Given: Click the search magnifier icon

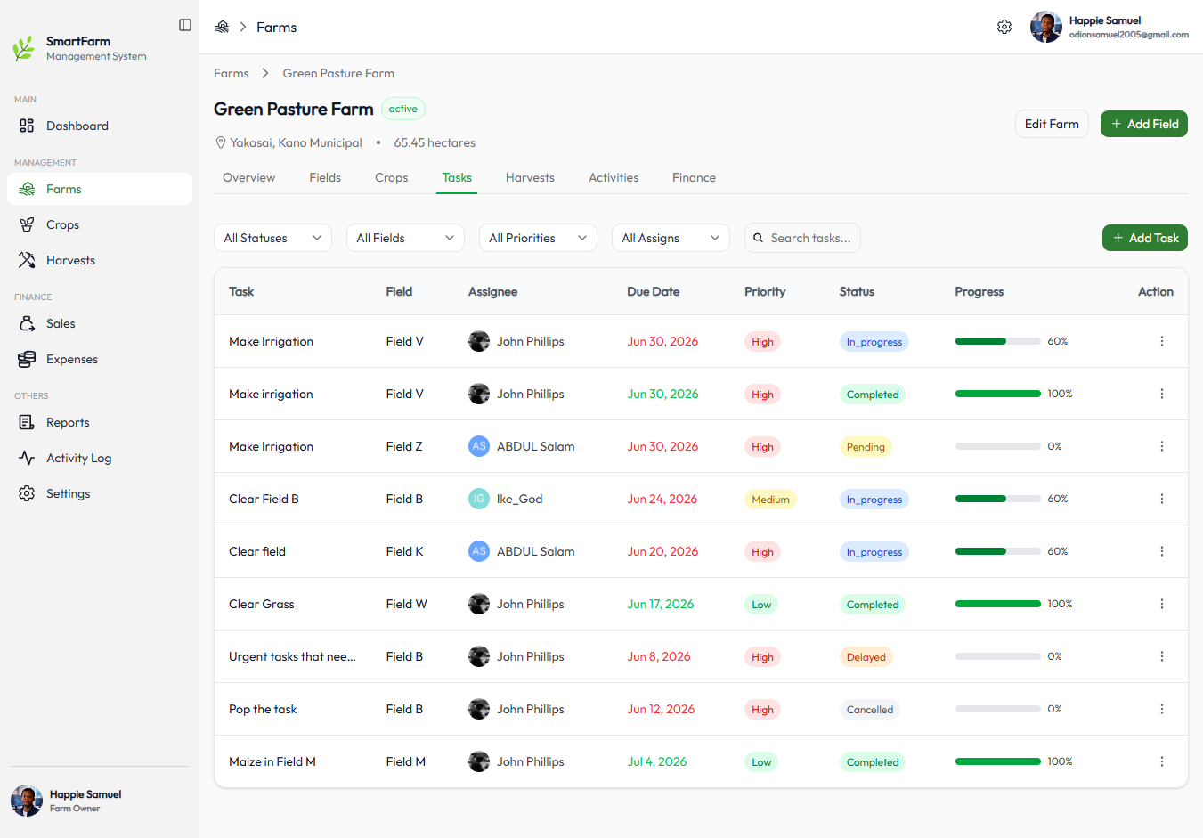Looking at the screenshot, I should [759, 238].
